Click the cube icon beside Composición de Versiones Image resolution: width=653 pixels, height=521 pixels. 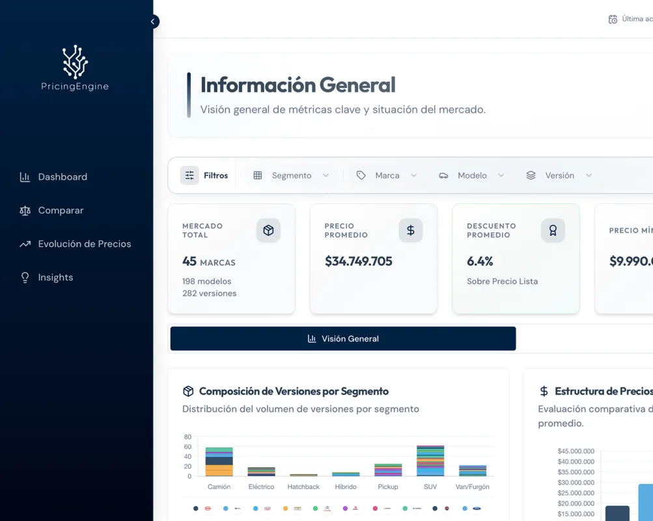(188, 391)
